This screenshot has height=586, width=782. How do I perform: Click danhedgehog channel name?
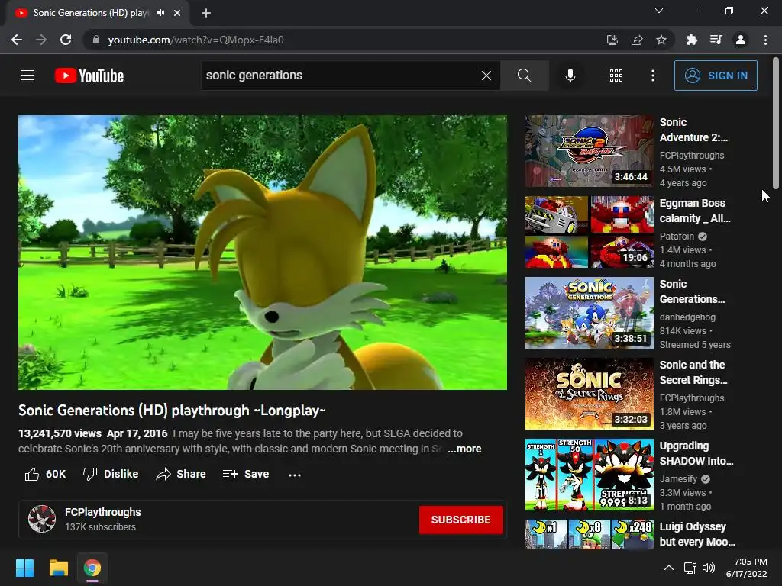pos(687,317)
